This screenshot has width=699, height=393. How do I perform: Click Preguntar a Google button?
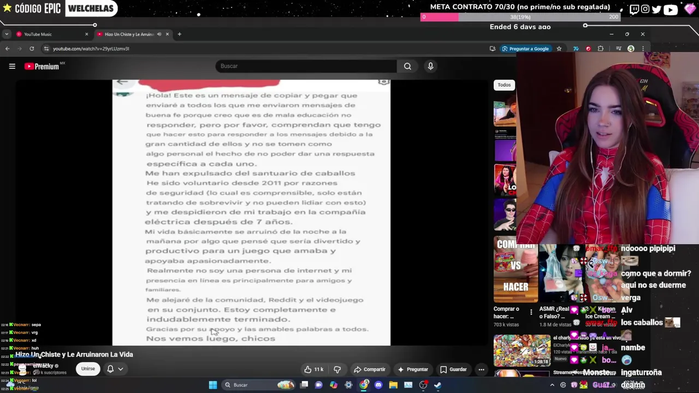coord(525,49)
